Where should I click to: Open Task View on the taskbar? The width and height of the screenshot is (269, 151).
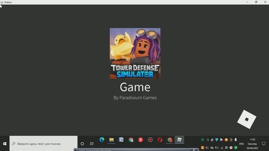click(92, 143)
